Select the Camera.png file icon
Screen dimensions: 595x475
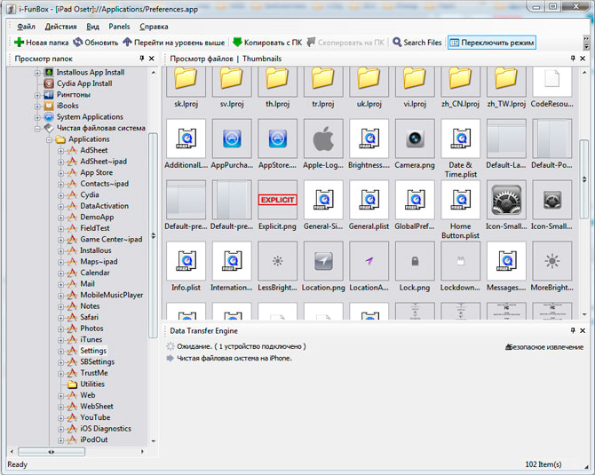[x=415, y=139]
